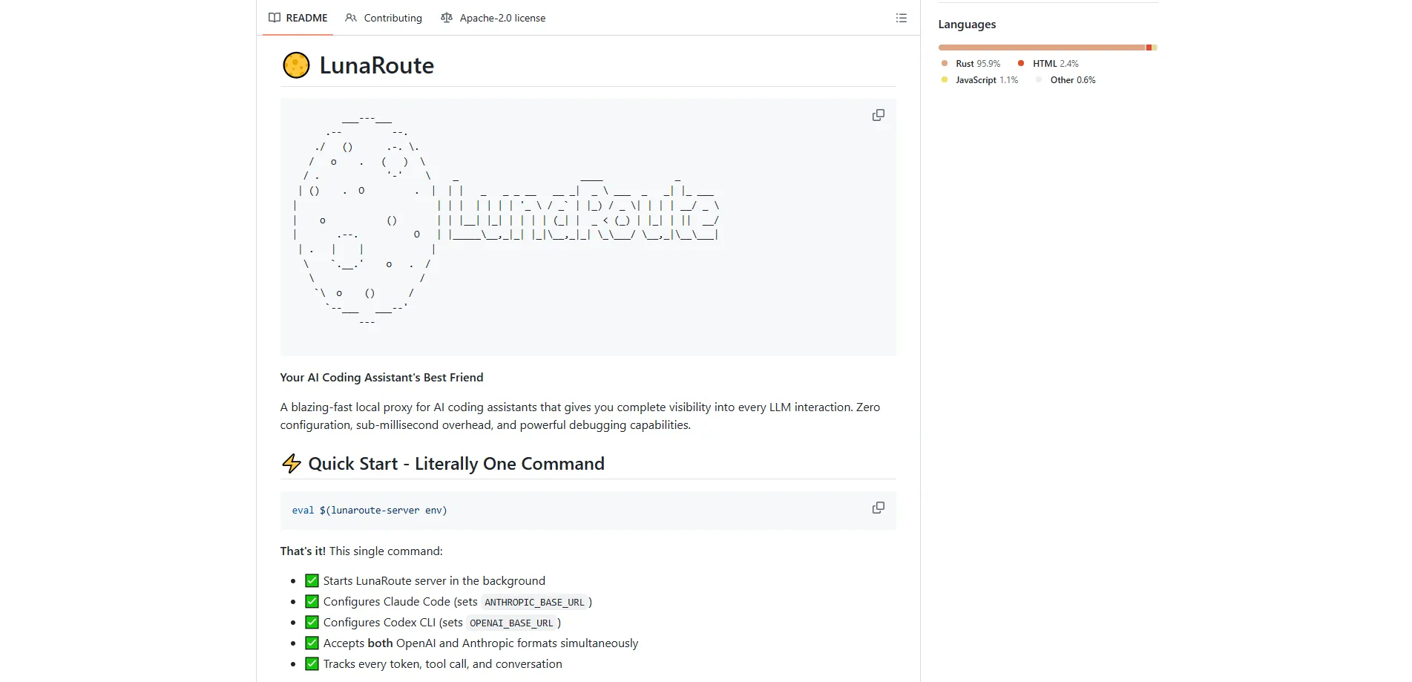
Task: Click the eval $(lunaroute-server env) code text
Action: click(370, 511)
